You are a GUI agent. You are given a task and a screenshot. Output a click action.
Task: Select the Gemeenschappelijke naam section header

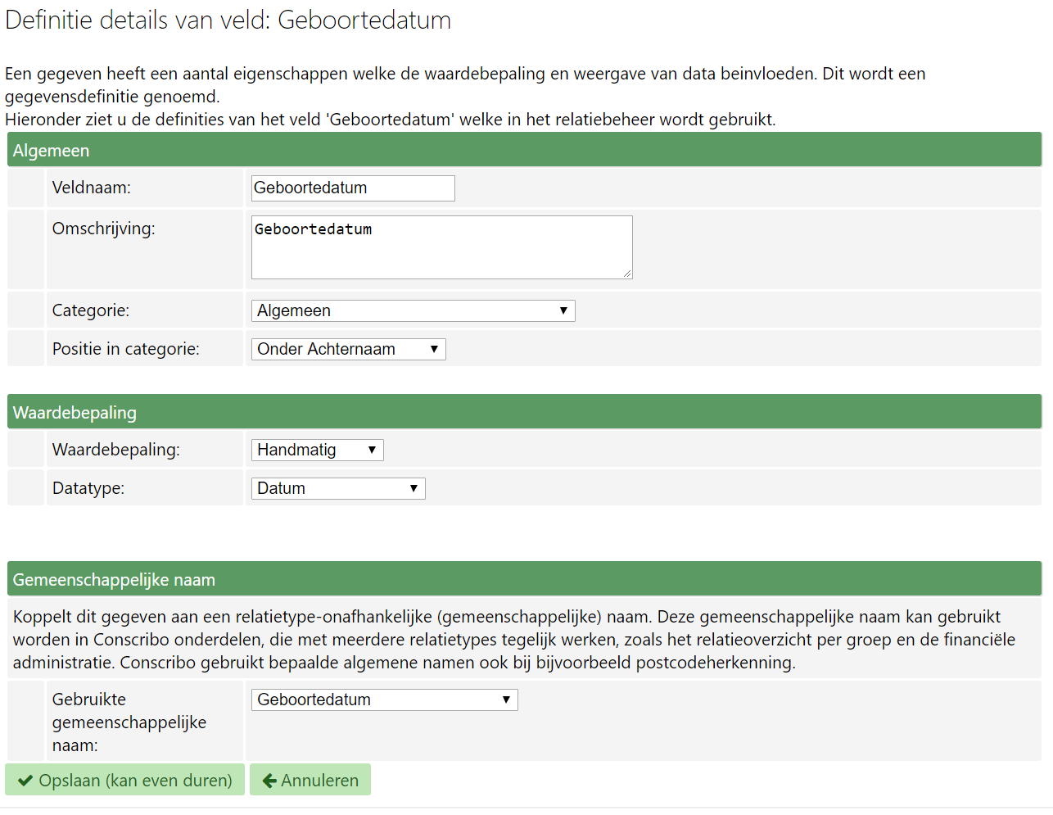point(114,580)
